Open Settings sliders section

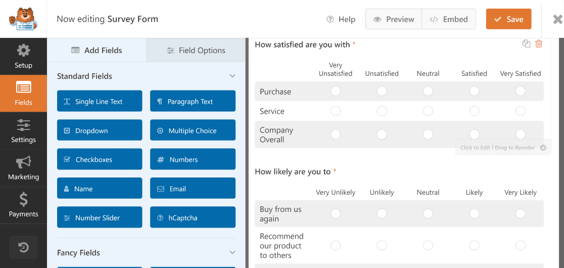click(23, 130)
